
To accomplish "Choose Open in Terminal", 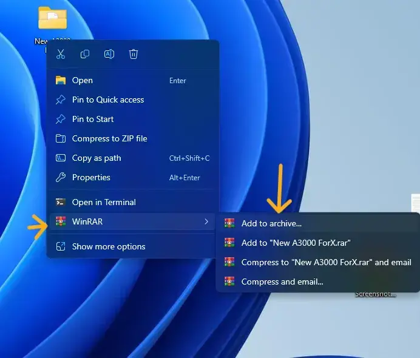I will pos(104,203).
